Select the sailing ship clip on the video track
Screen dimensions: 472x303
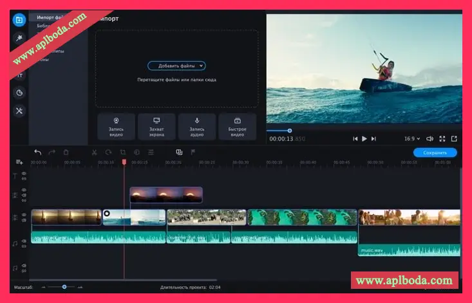pos(66,217)
